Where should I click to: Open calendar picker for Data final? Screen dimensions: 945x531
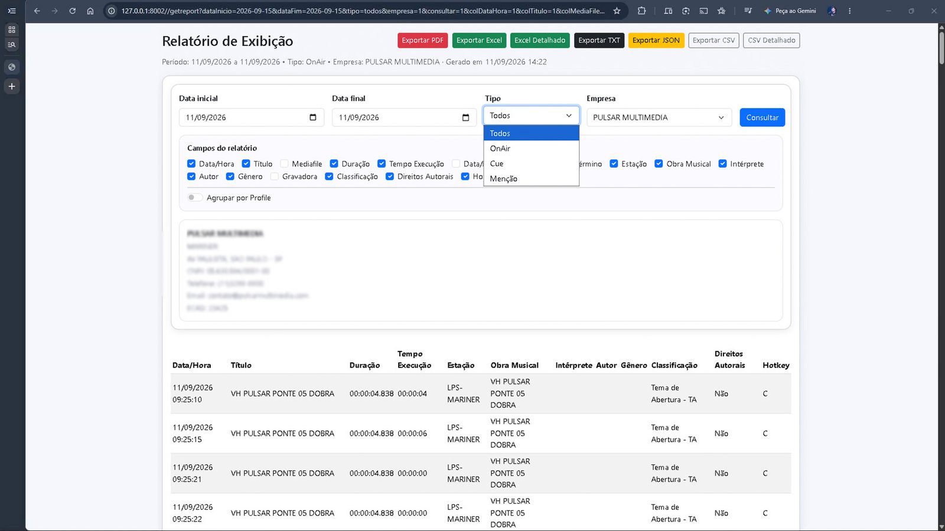coord(466,117)
